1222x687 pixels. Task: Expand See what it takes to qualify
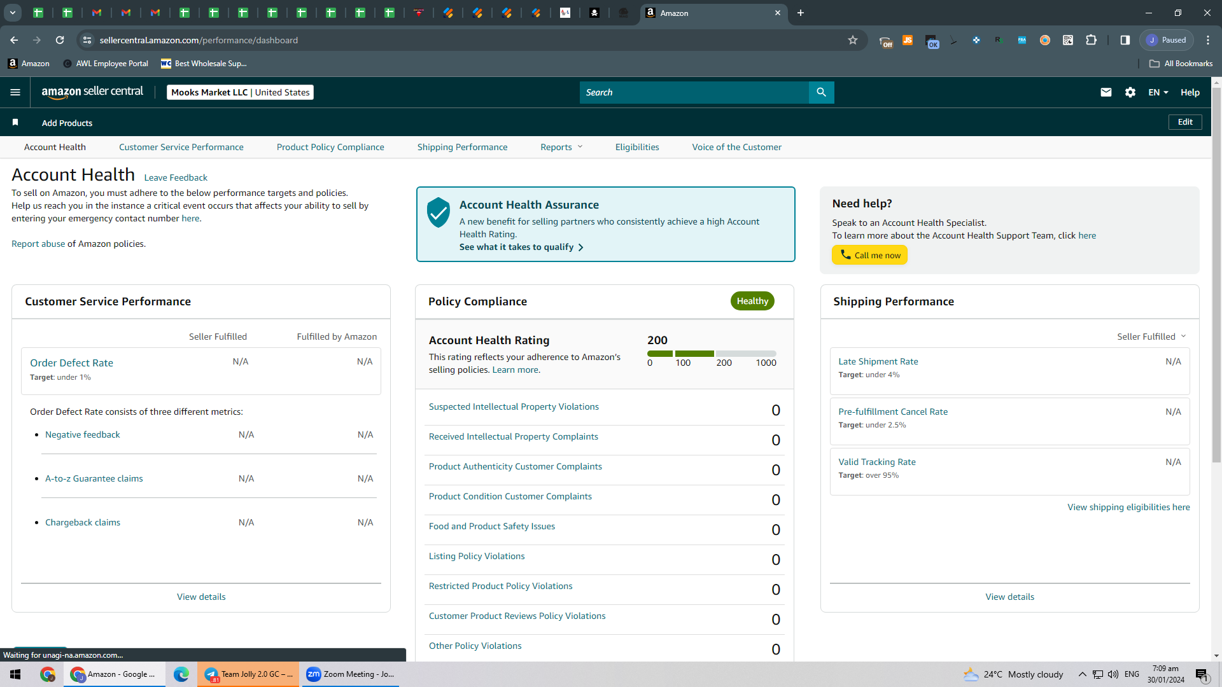(521, 247)
